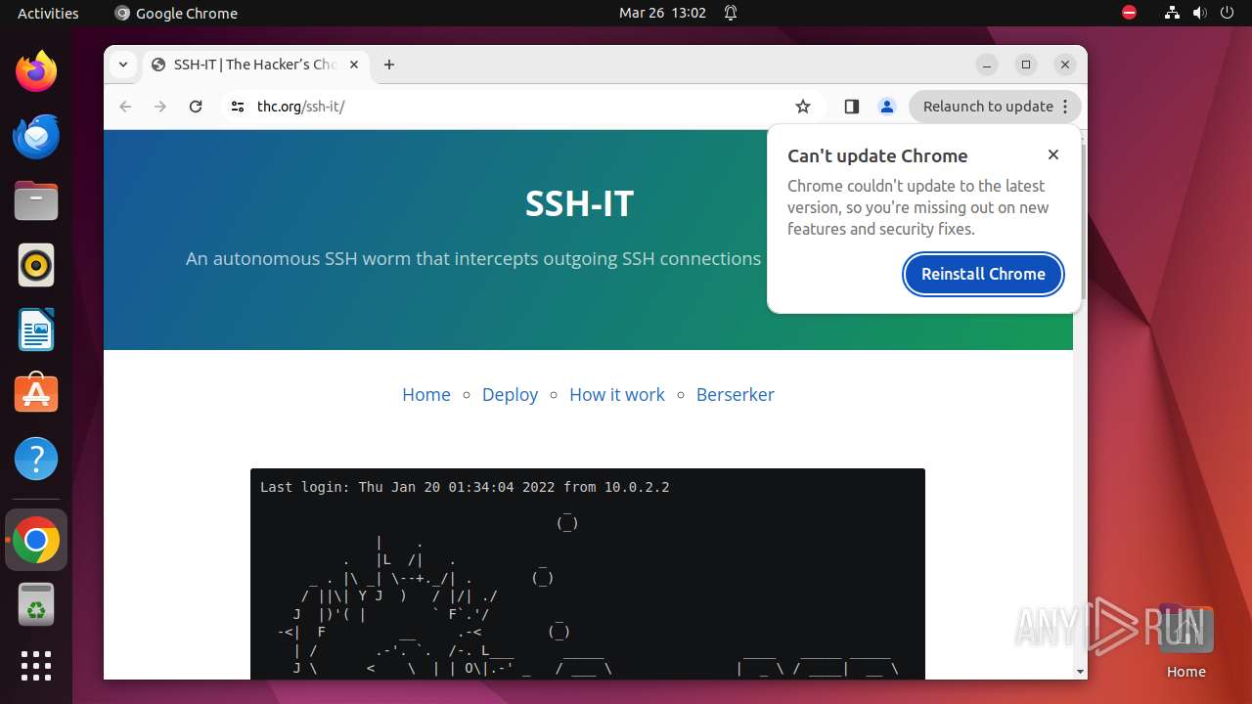The height and width of the screenshot is (704, 1252).
Task: Open the Chrome profile avatar
Action: [x=887, y=107]
